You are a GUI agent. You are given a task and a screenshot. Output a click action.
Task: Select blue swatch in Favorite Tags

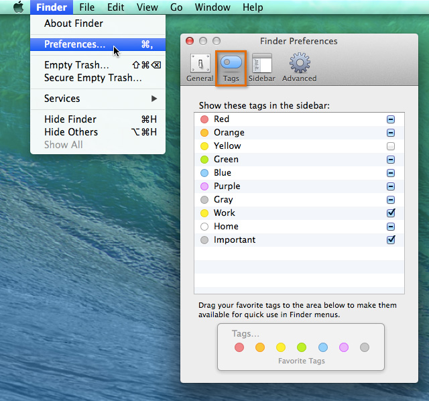(323, 347)
